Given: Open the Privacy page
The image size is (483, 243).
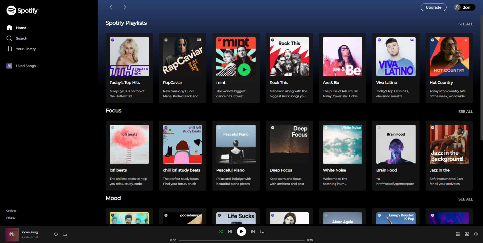Looking at the screenshot, I should [11, 218].
